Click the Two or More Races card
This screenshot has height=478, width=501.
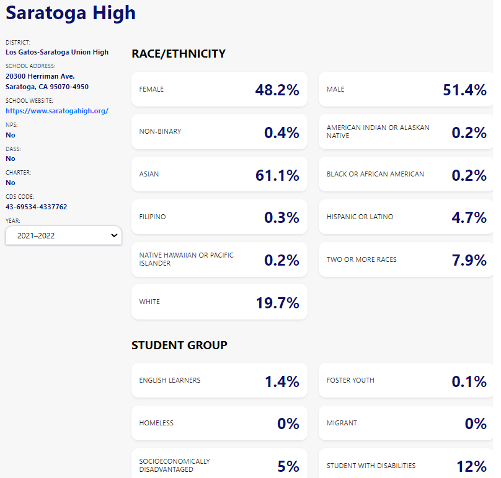tap(406, 259)
